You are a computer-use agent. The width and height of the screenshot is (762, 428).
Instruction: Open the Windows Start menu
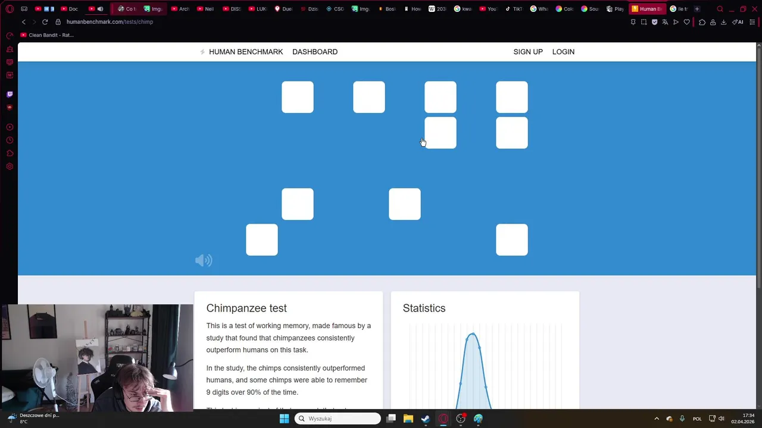coord(284,418)
